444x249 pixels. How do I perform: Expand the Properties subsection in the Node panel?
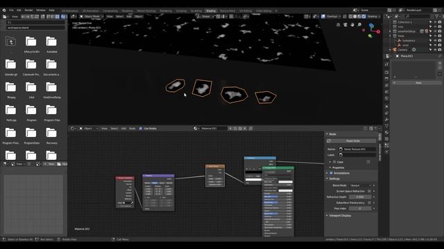tap(330, 167)
